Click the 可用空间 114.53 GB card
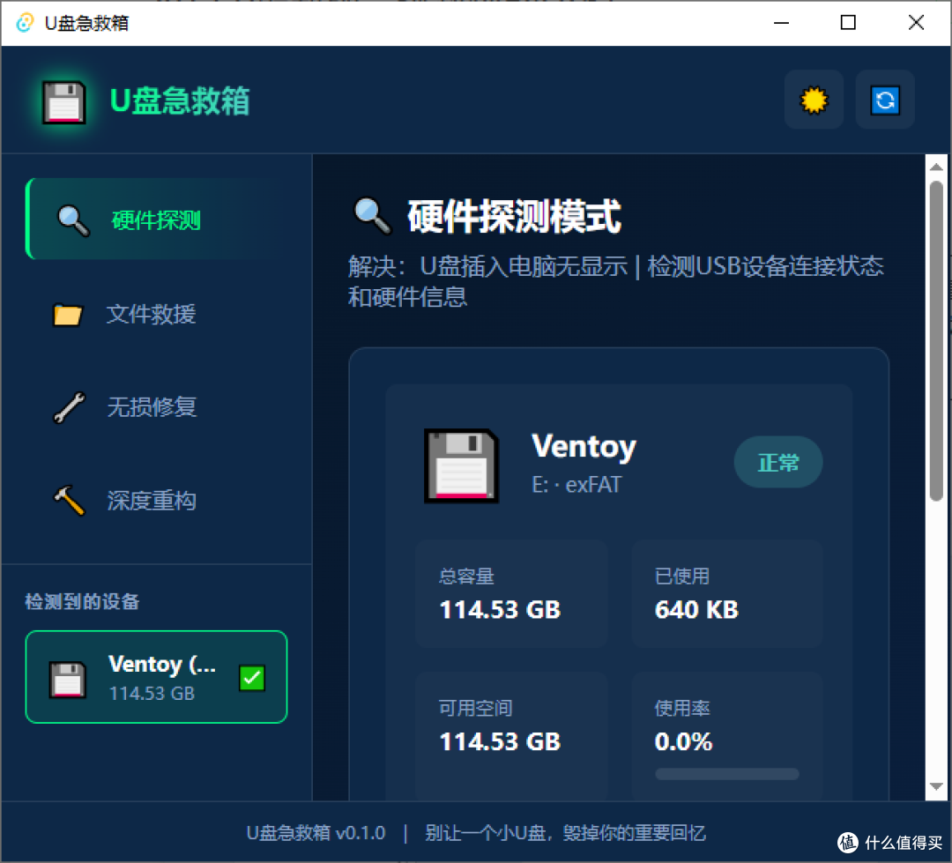This screenshot has height=863, width=952. coord(511,735)
